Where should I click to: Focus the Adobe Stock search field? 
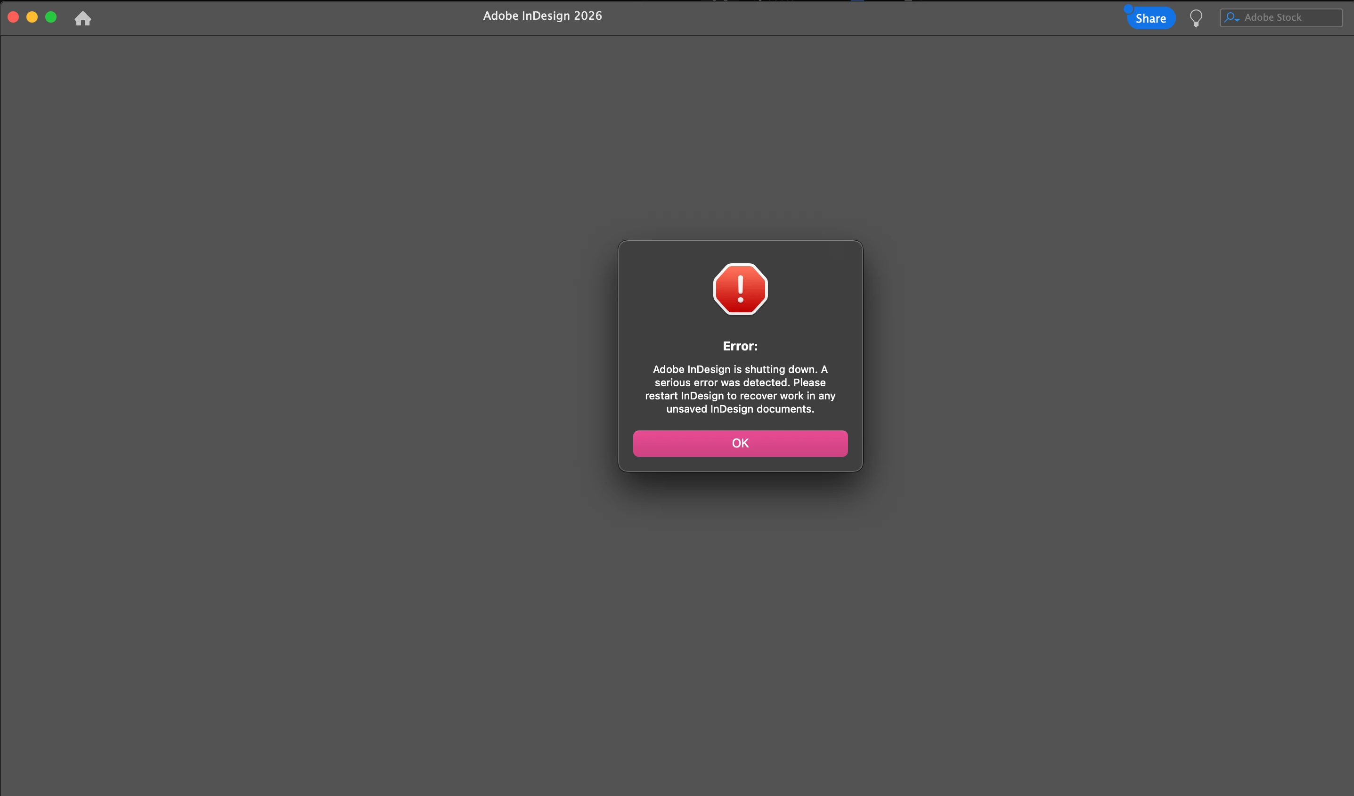point(1281,18)
